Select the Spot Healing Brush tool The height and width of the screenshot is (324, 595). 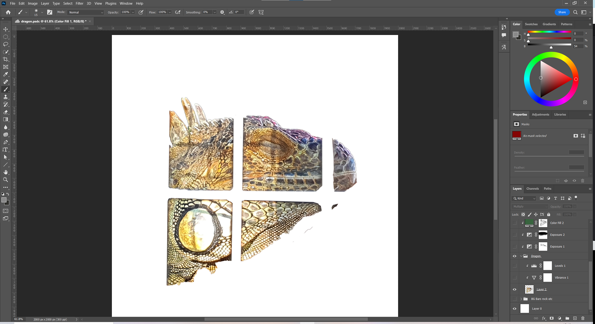(6, 82)
